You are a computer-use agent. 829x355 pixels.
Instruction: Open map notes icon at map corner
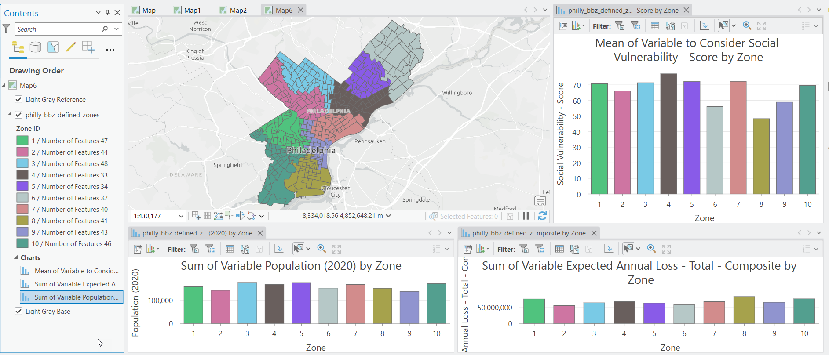540,201
